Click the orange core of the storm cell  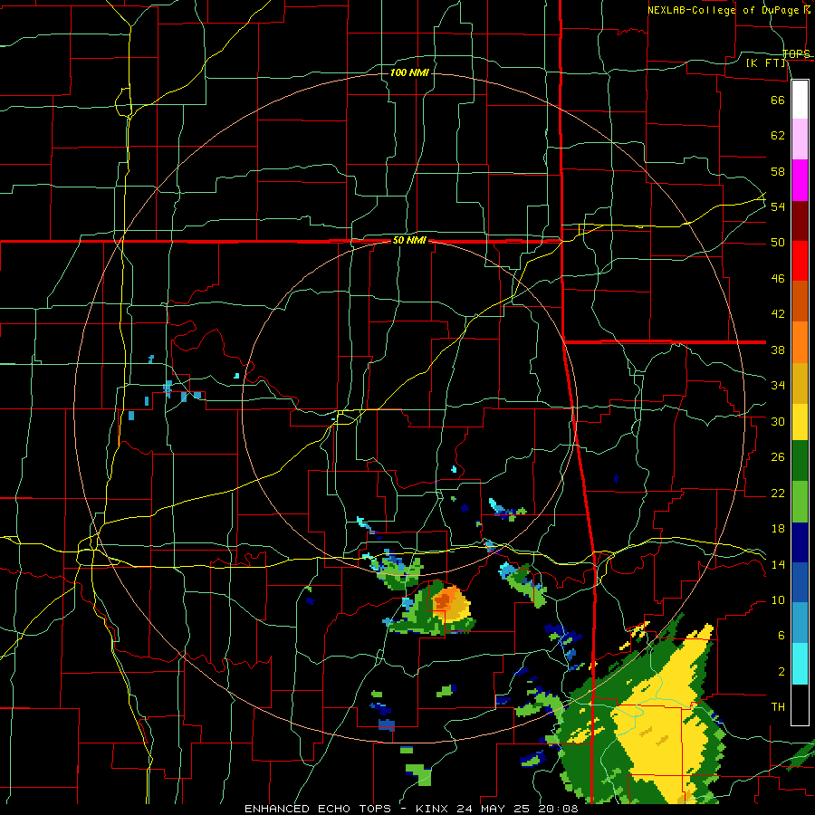[444, 599]
